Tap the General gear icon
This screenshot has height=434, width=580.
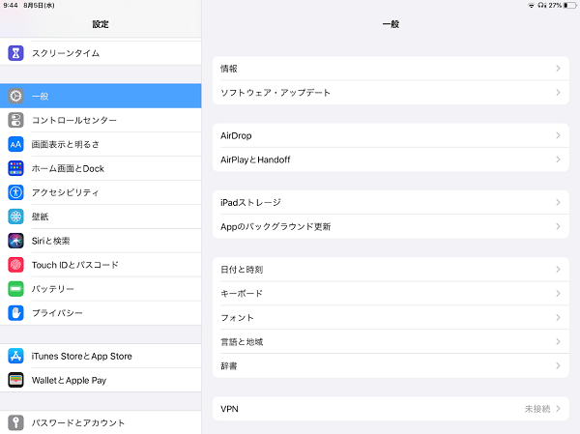(15, 97)
